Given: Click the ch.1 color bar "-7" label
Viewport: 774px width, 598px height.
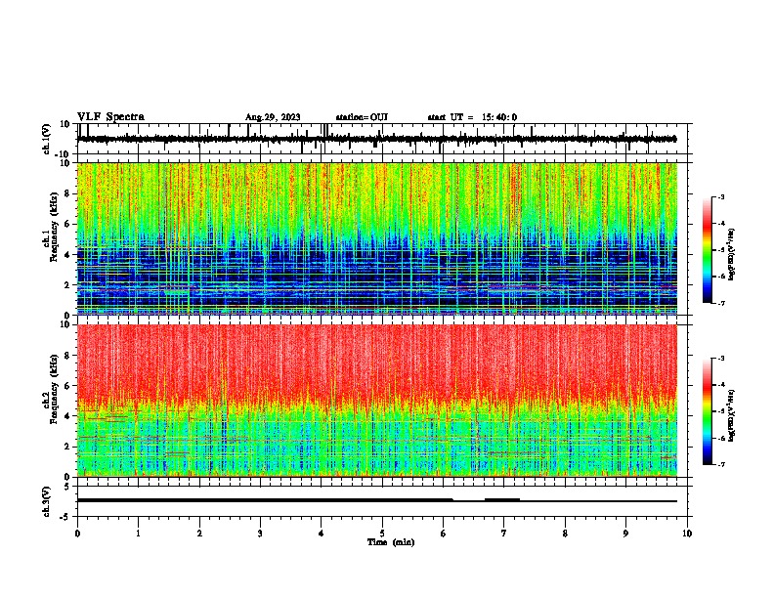Looking at the screenshot, I should [720, 303].
